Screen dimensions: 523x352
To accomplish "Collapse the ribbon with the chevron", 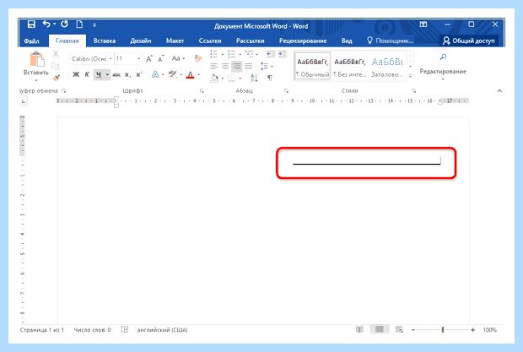I will tap(499, 91).
